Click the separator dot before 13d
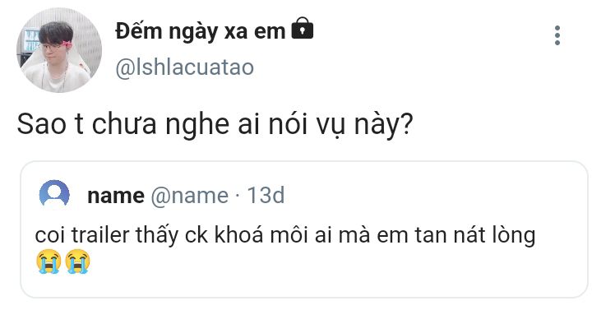Viewport: 592px width, 310px height. [238, 196]
